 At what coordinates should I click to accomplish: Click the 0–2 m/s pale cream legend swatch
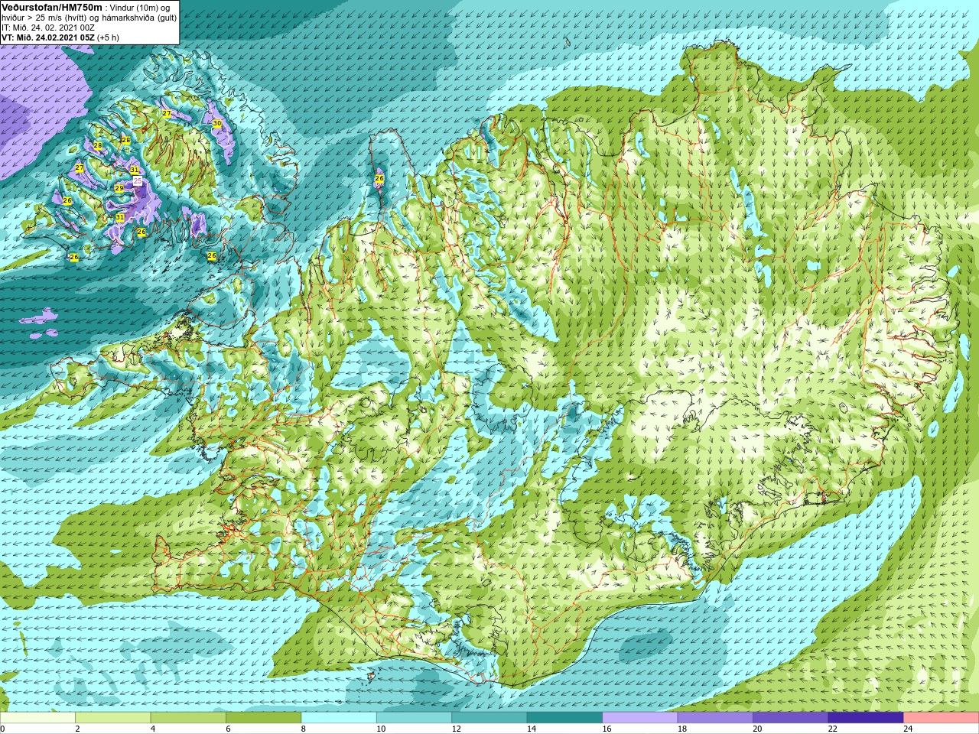(37, 717)
